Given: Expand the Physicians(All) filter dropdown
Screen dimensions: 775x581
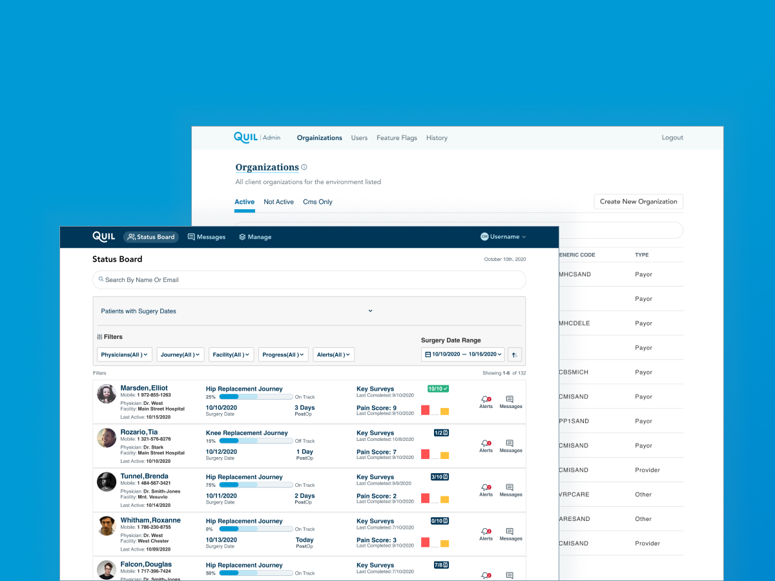Looking at the screenshot, I should point(125,354).
